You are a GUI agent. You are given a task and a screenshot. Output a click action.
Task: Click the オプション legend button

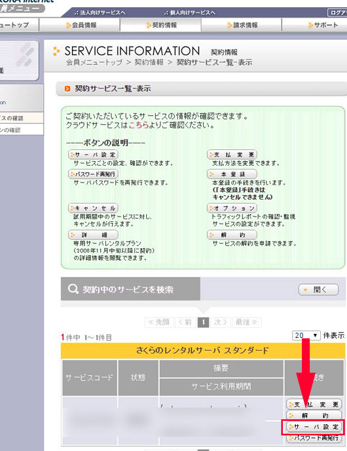coord(232,208)
